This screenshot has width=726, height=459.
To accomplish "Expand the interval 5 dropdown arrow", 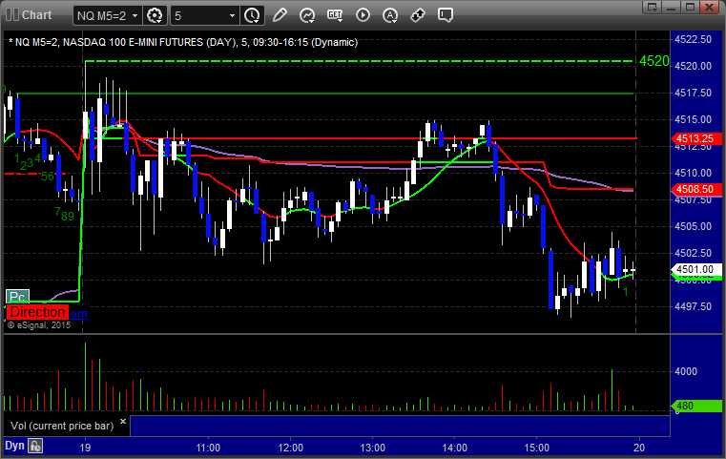I will [233, 16].
